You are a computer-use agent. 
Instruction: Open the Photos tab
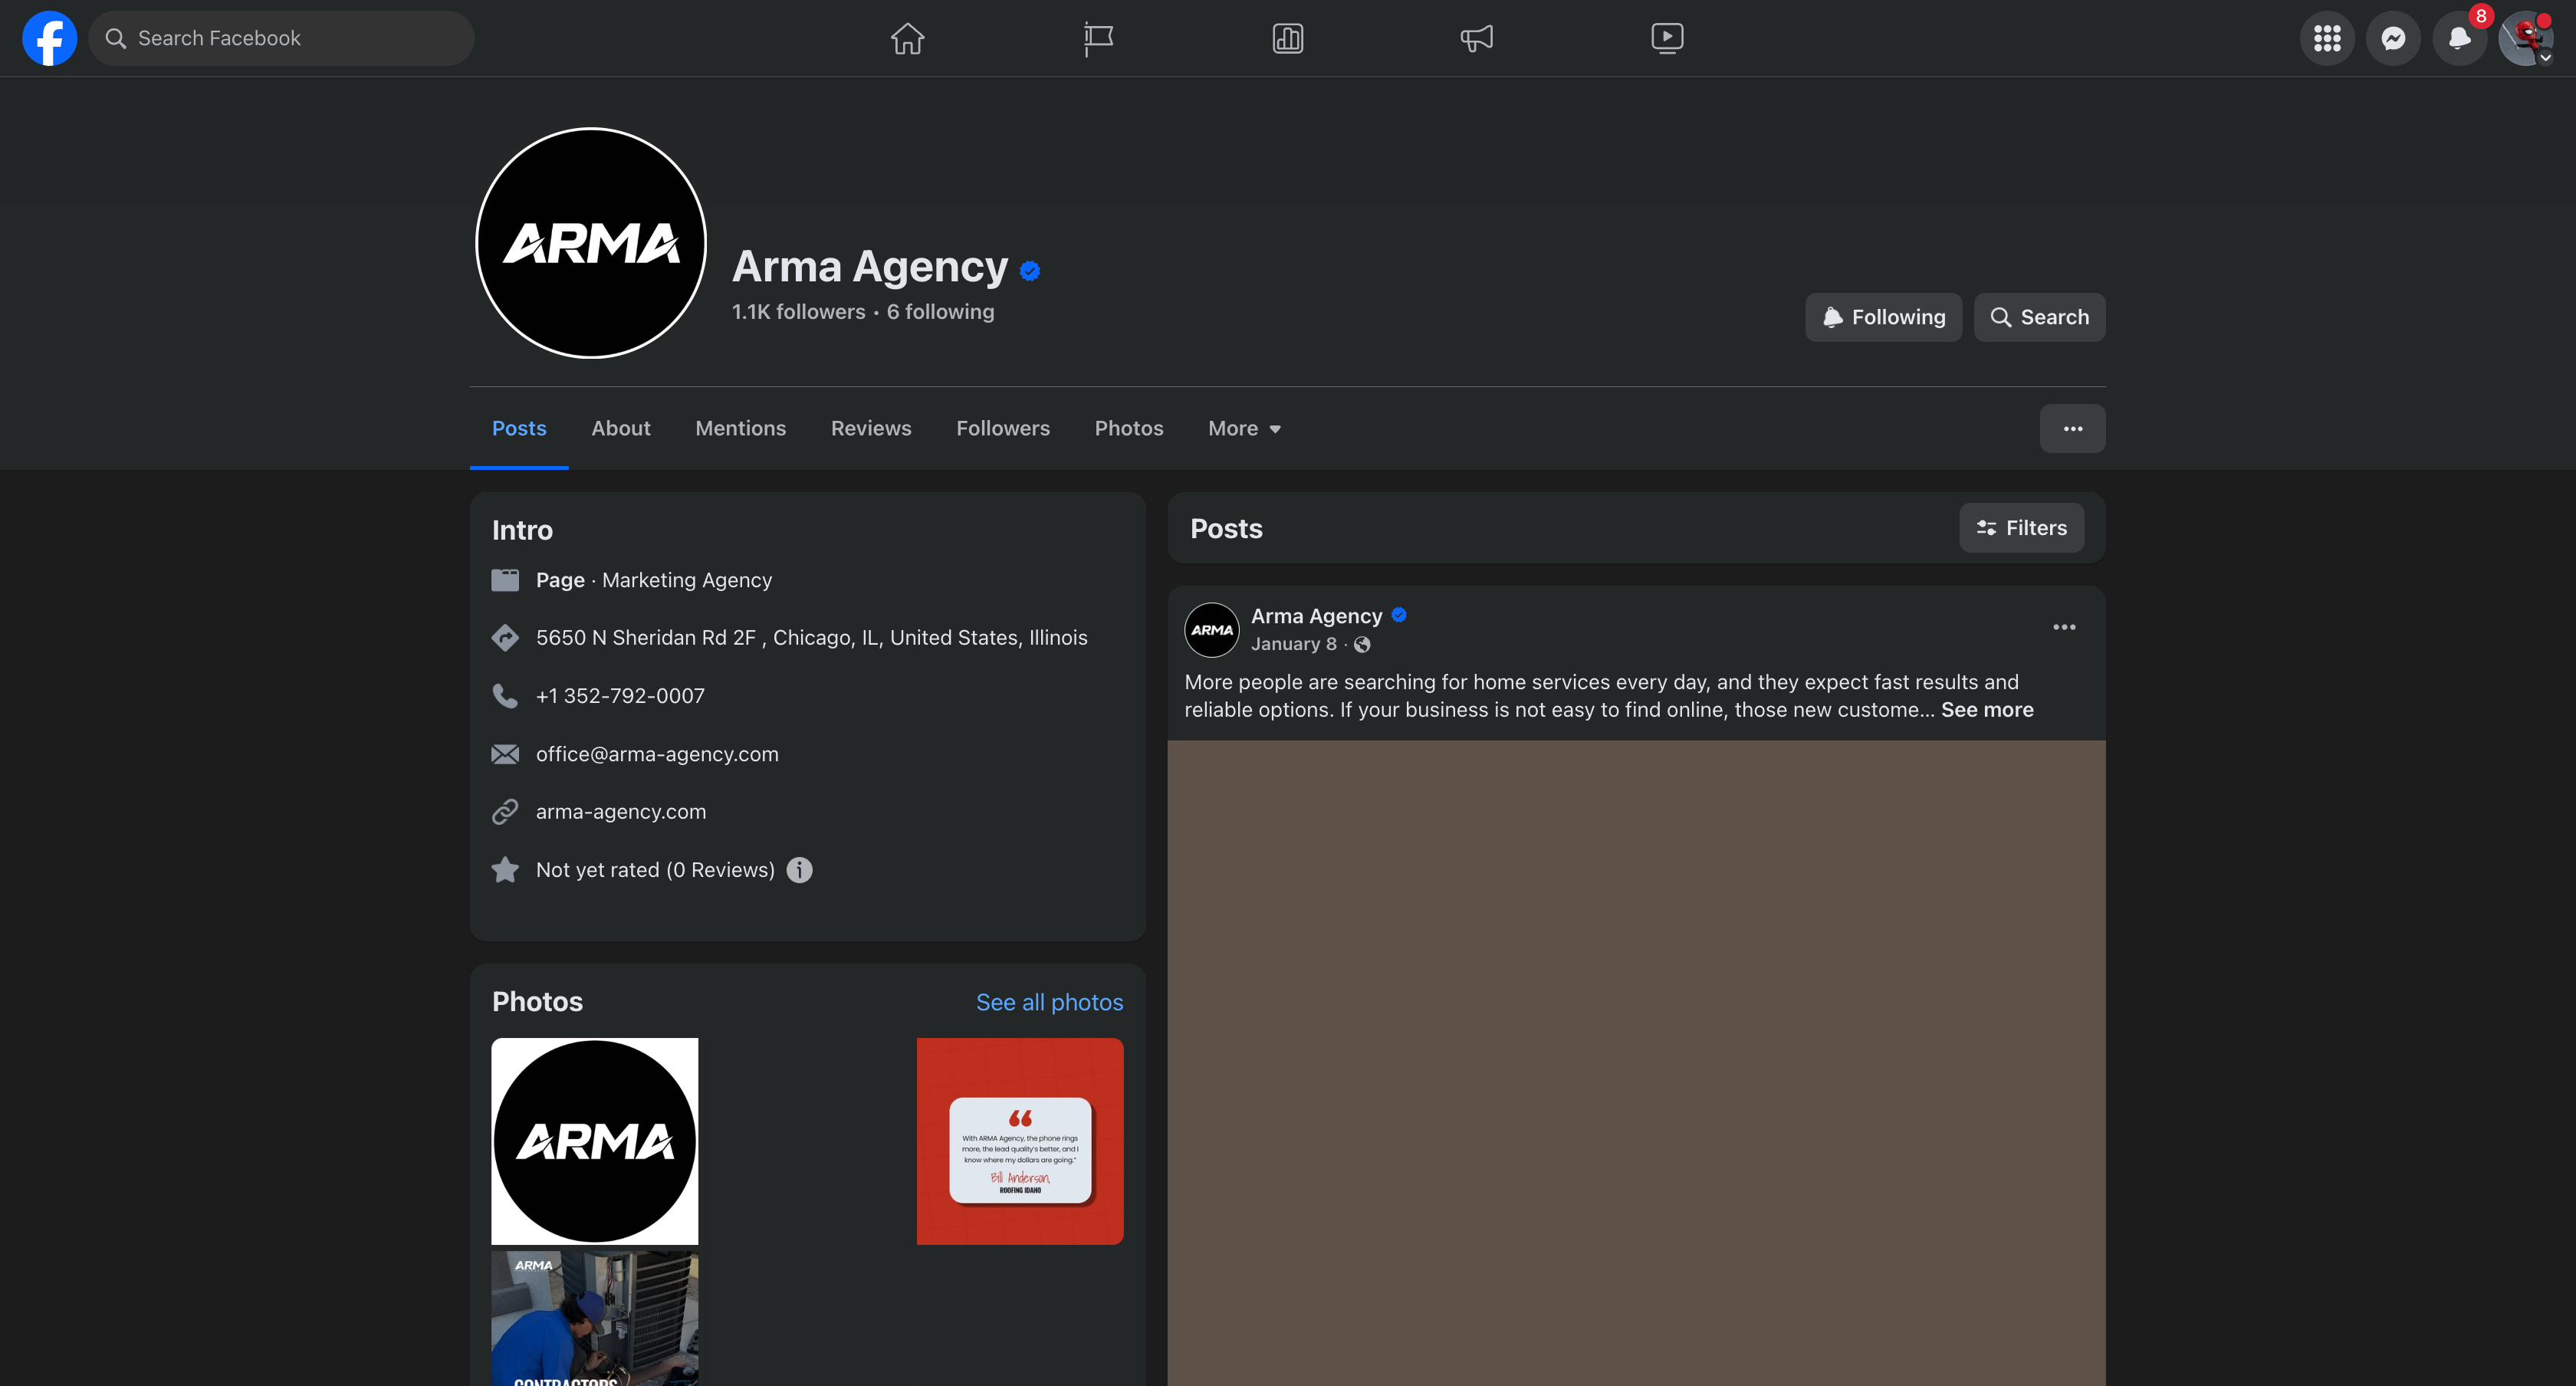click(x=1129, y=428)
